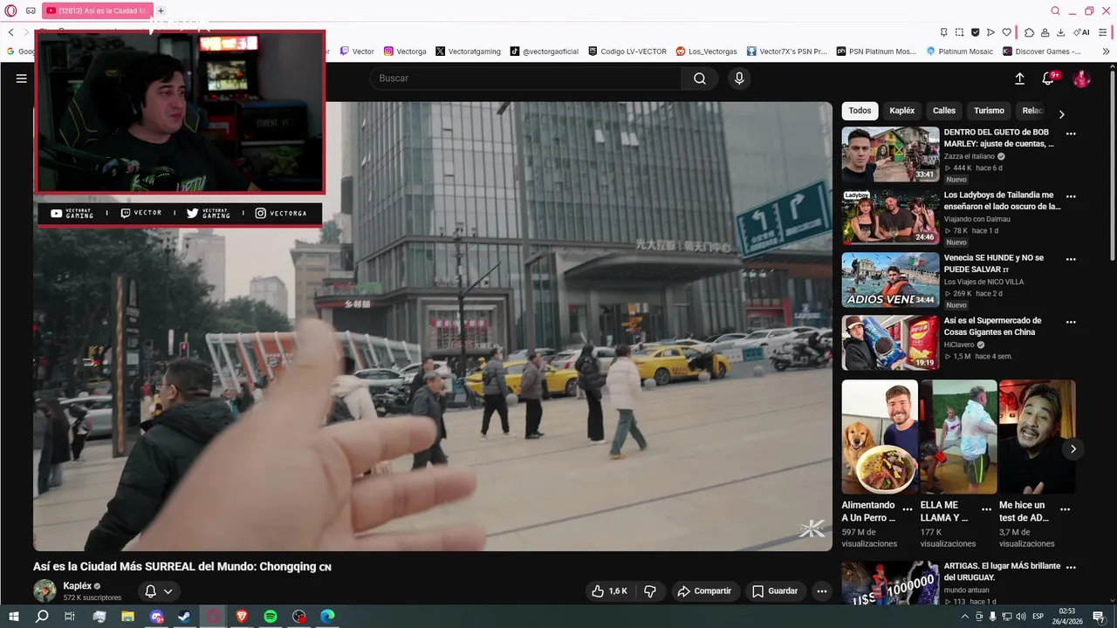Open options menu for Ladyboys de Tailandia video
Screen dimensions: 1117x628
click(1071, 197)
